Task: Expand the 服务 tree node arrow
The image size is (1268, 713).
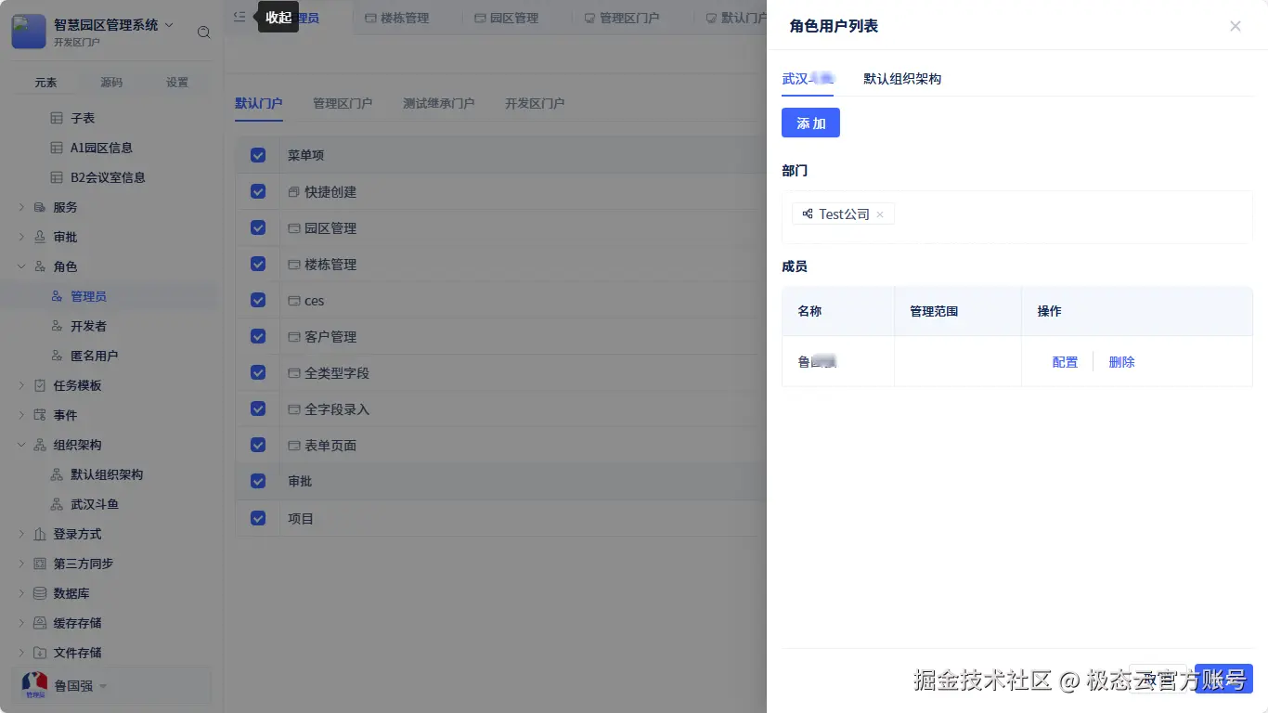Action: click(x=21, y=207)
